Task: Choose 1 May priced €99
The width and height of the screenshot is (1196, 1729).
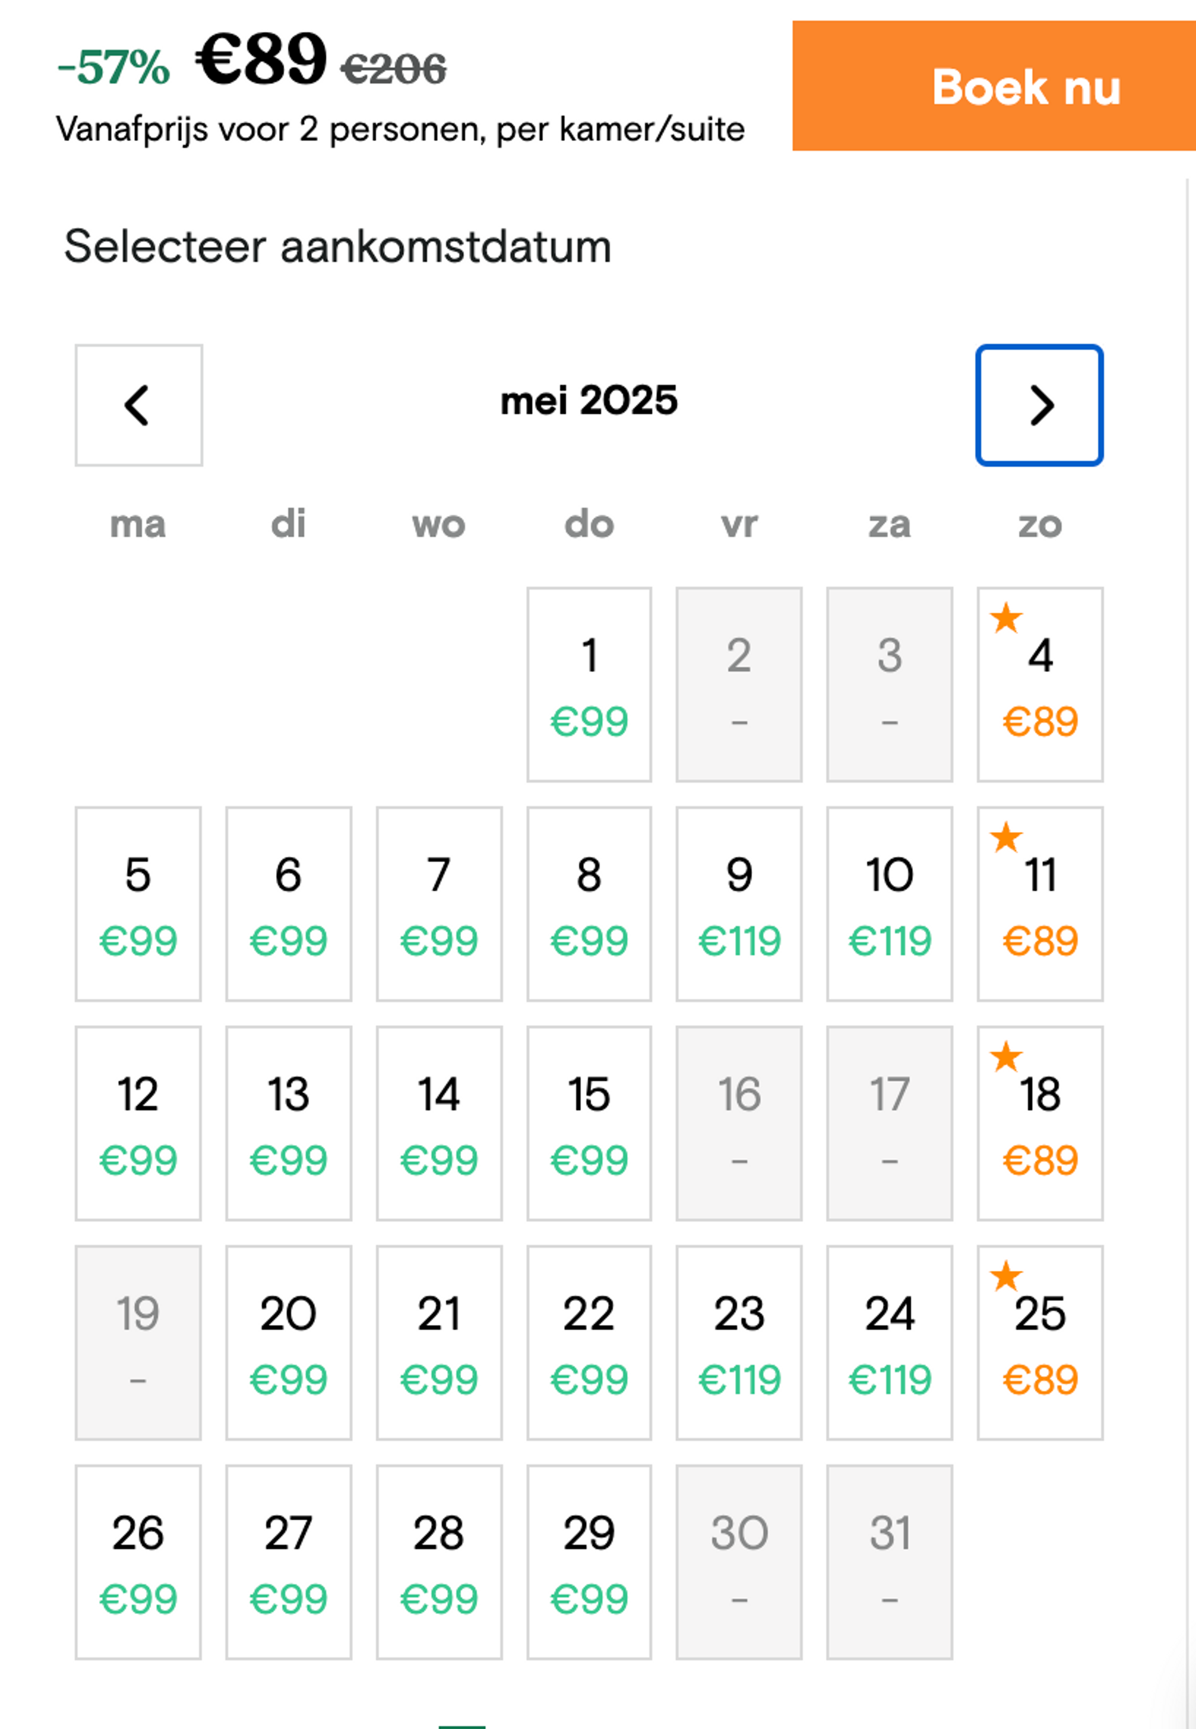Action: coord(589,684)
